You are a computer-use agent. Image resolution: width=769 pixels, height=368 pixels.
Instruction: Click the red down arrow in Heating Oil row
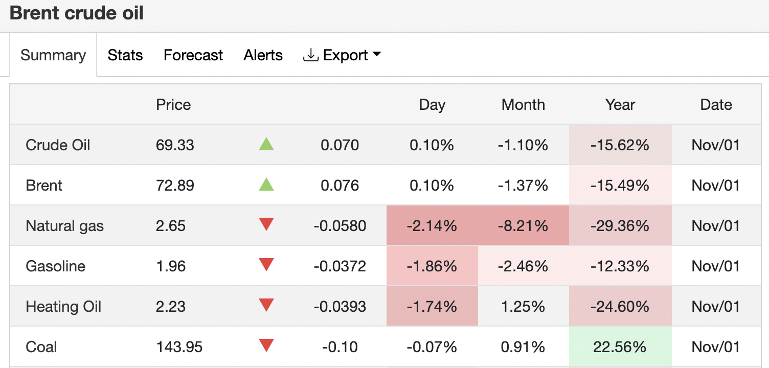[x=266, y=305]
